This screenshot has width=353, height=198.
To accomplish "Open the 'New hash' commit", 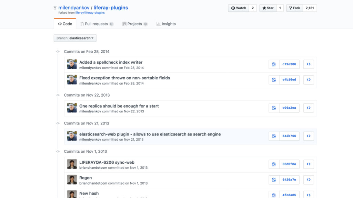I will tap(89, 193).
